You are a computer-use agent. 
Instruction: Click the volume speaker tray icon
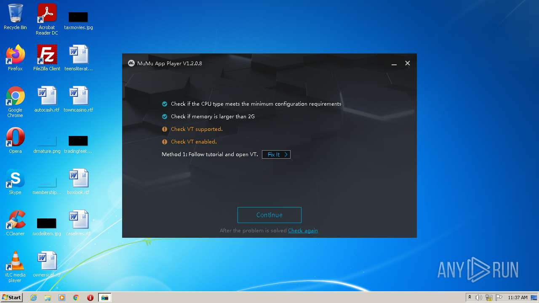click(x=479, y=298)
